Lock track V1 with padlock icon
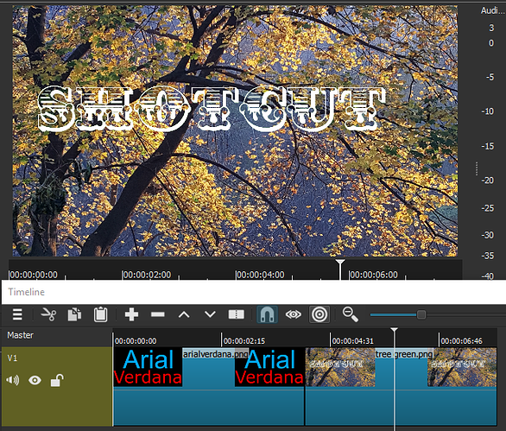Viewport: 506px width, 431px height. [x=57, y=380]
